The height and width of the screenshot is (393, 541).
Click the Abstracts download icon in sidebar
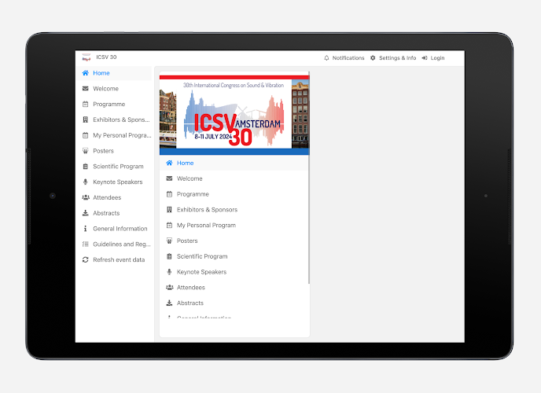(85, 213)
